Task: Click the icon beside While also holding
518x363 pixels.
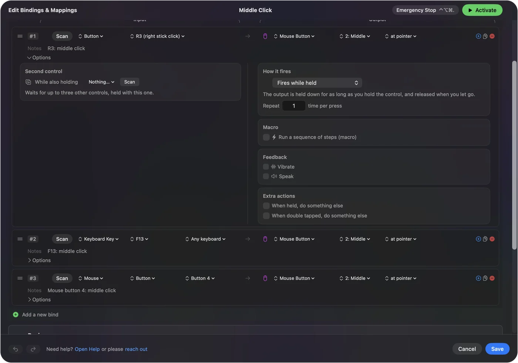Action: coord(28,82)
